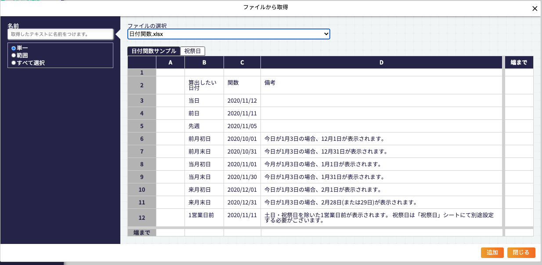This screenshot has width=542, height=265.
Task: Select row header 4
Action: tap(142, 113)
